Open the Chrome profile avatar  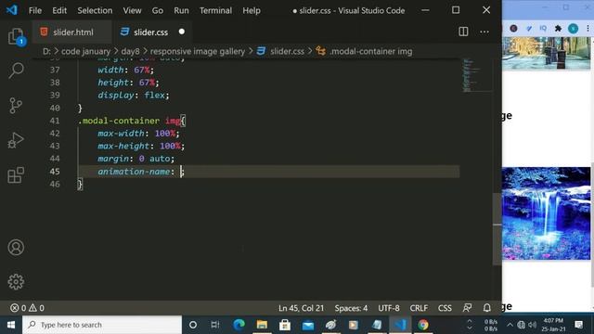[573, 29]
